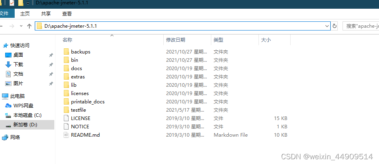Sort by the 类型 column header
This screenshot has width=379, height=164.
tap(235, 40)
